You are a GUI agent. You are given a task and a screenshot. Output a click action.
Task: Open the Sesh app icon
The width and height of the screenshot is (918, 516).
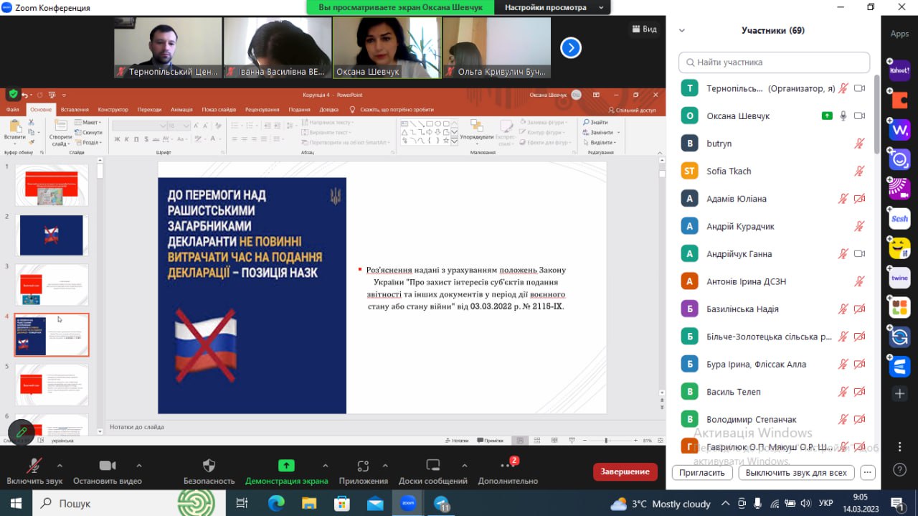pos(899,219)
